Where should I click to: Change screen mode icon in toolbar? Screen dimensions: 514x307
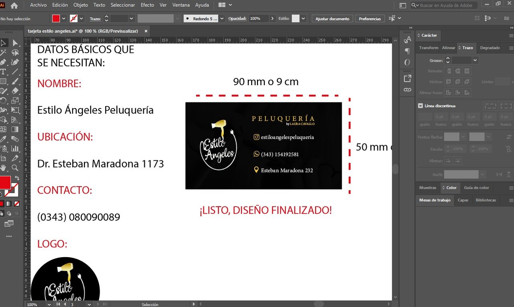[9, 223]
